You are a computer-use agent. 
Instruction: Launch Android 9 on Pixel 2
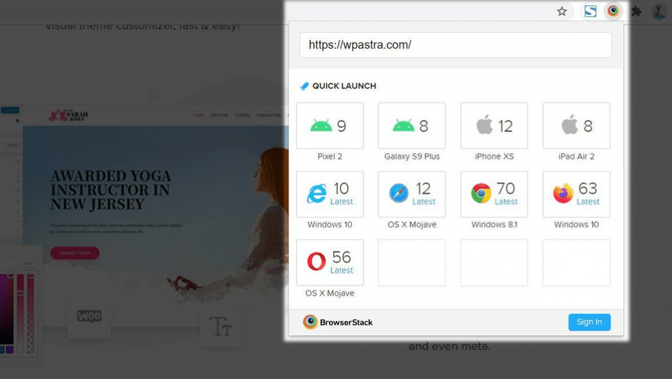coord(330,125)
